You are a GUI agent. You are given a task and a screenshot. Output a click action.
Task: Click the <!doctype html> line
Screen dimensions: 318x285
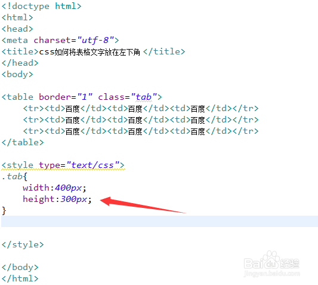[41, 6]
